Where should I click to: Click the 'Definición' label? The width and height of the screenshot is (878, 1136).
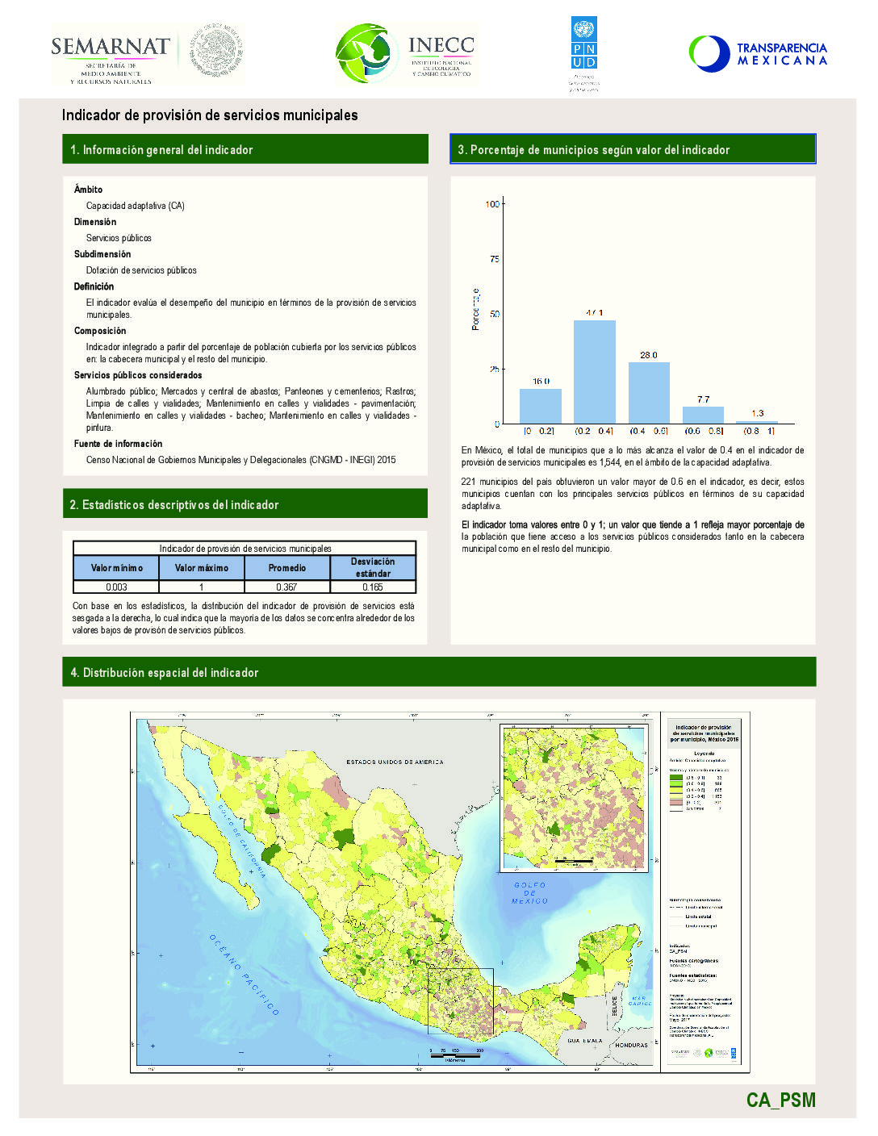coord(94,286)
